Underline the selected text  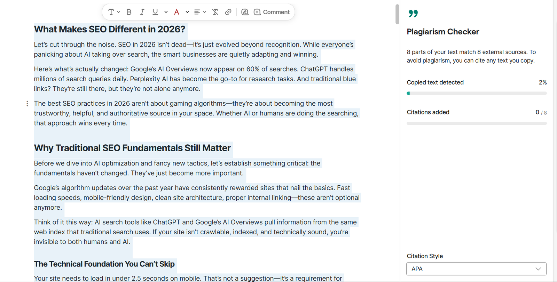(x=155, y=12)
